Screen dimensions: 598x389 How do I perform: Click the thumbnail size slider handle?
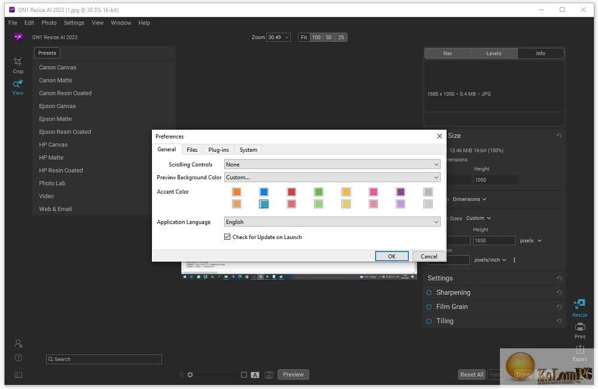coord(190,375)
